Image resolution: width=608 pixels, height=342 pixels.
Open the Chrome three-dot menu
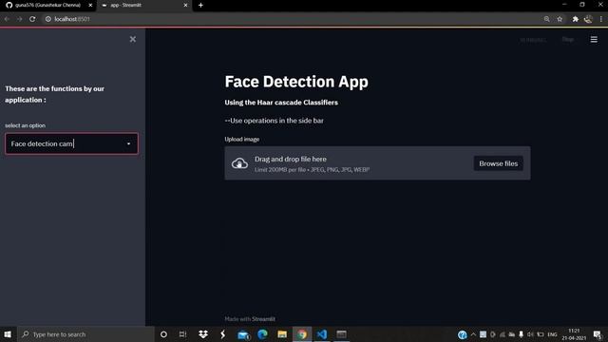click(x=601, y=19)
